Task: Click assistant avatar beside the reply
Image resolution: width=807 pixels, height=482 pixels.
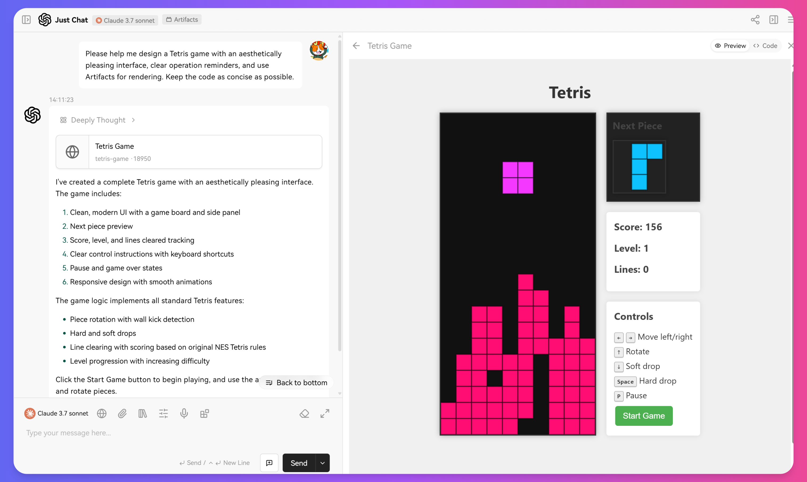Action: point(32,115)
